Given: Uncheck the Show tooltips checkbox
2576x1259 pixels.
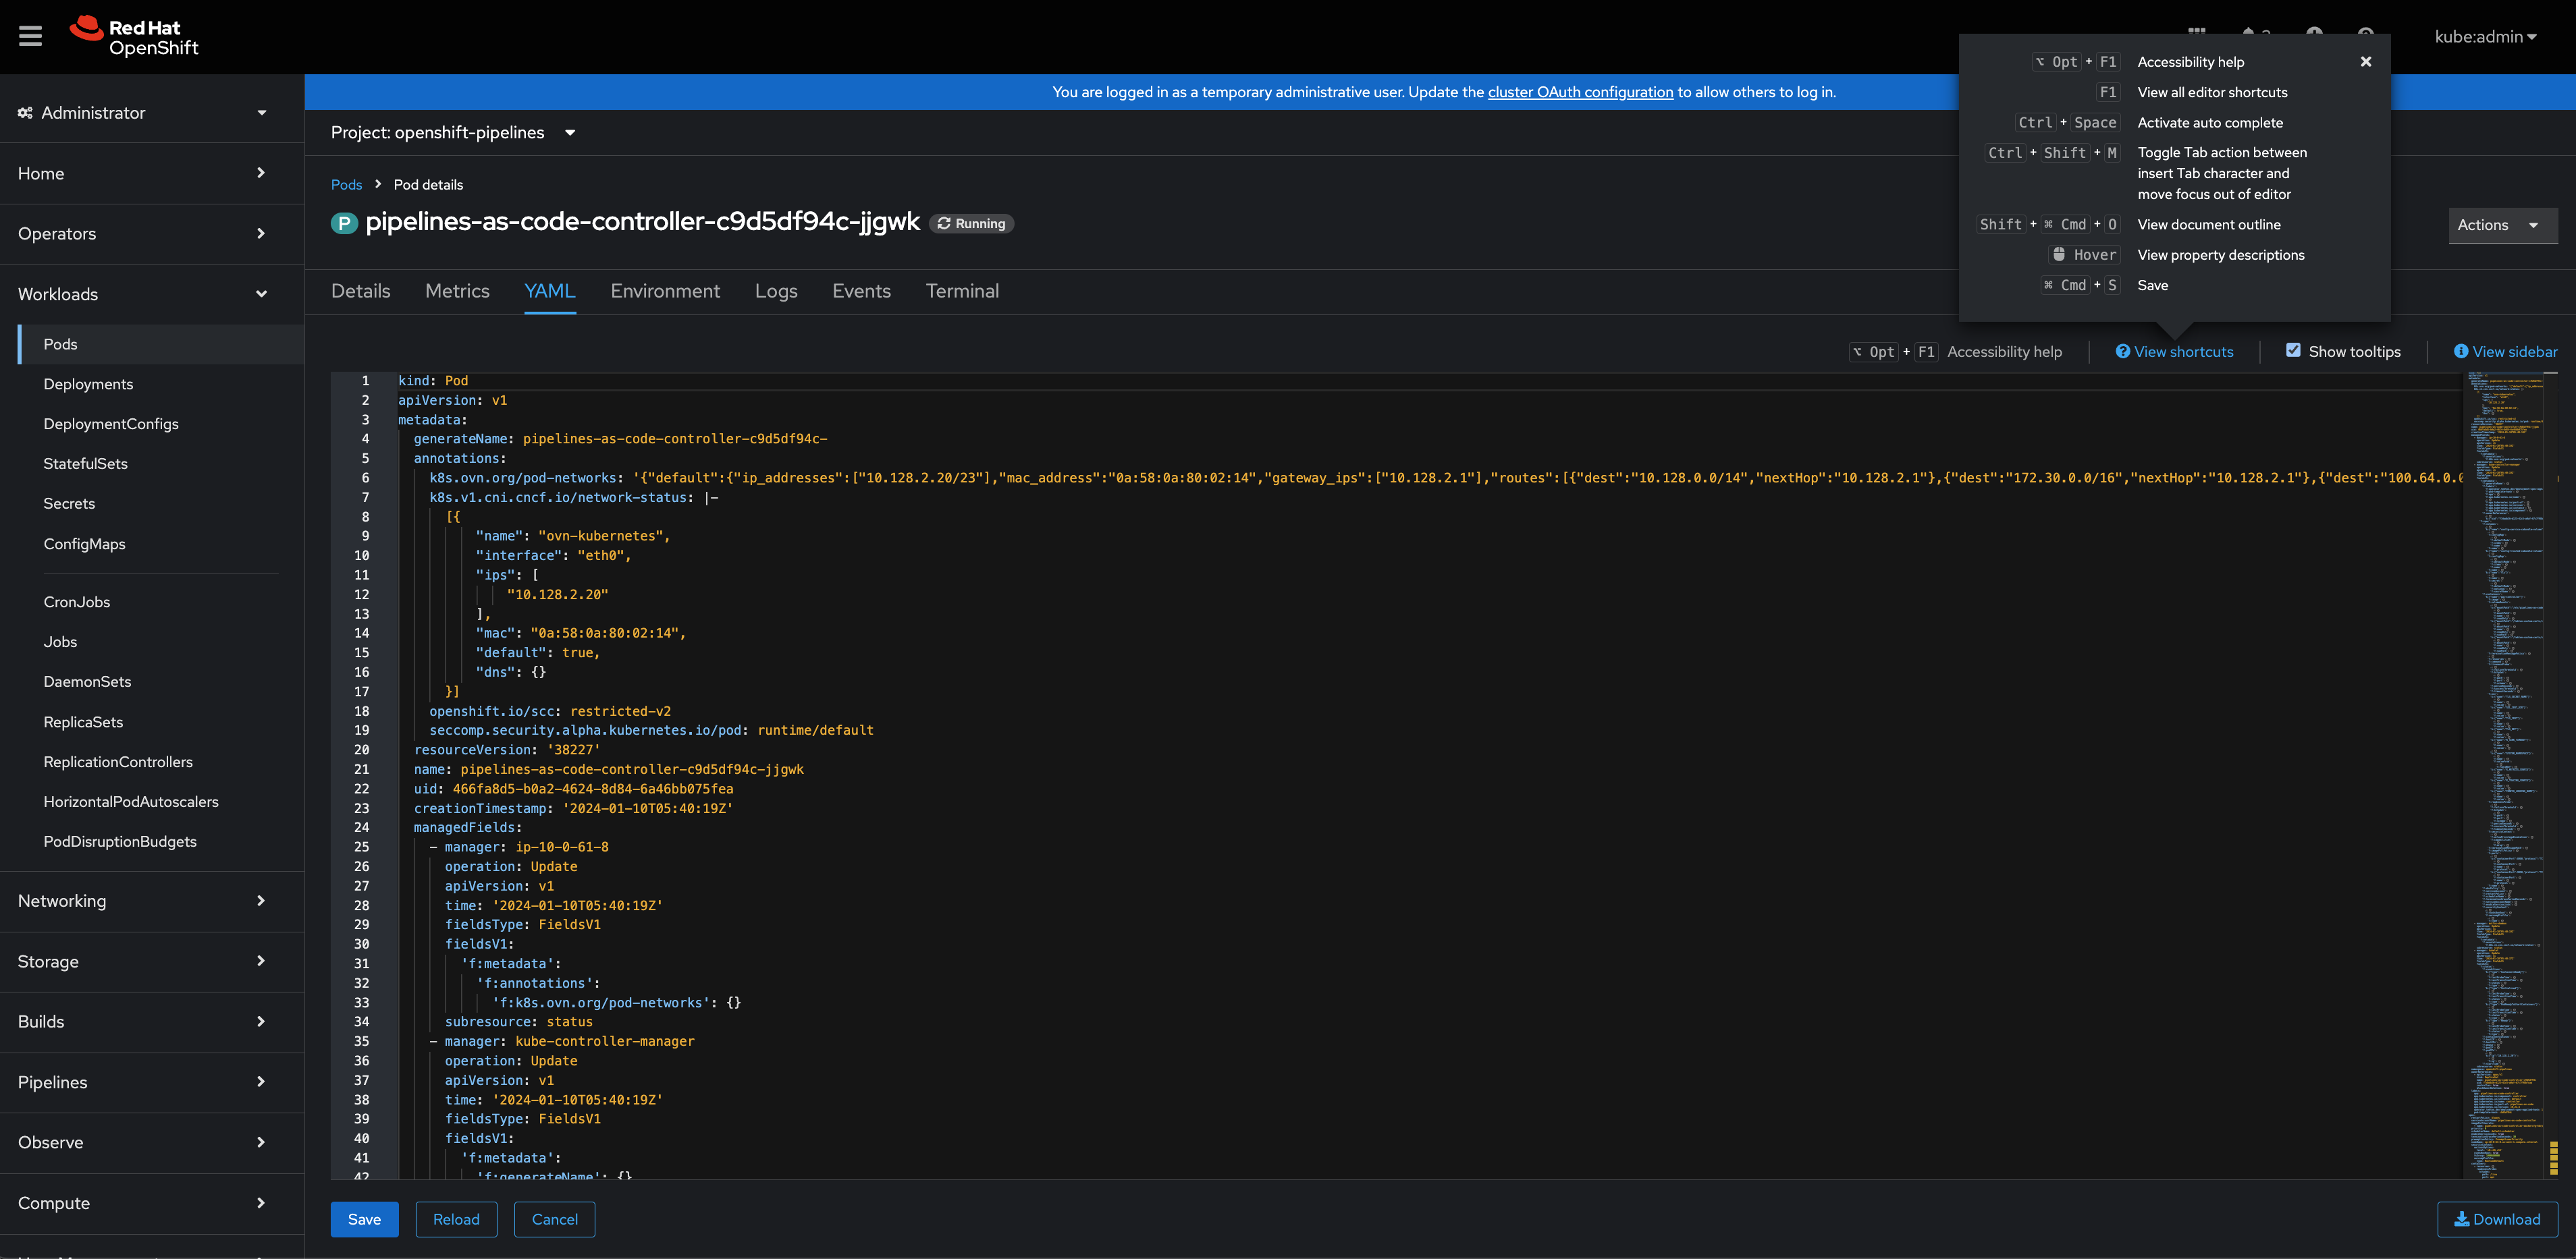Looking at the screenshot, I should tap(2293, 351).
